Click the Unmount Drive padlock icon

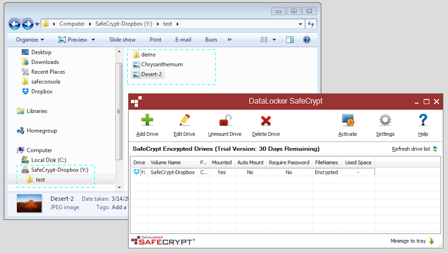point(225,120)
